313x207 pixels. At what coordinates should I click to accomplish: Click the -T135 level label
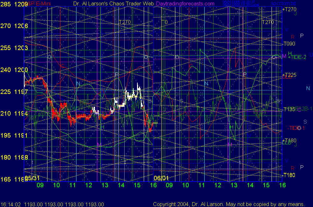pos(289,109)
